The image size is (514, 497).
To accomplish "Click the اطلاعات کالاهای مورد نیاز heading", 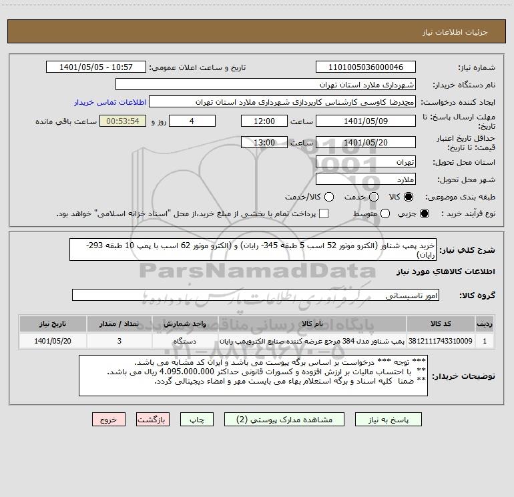I will click(x=445, y=272).
